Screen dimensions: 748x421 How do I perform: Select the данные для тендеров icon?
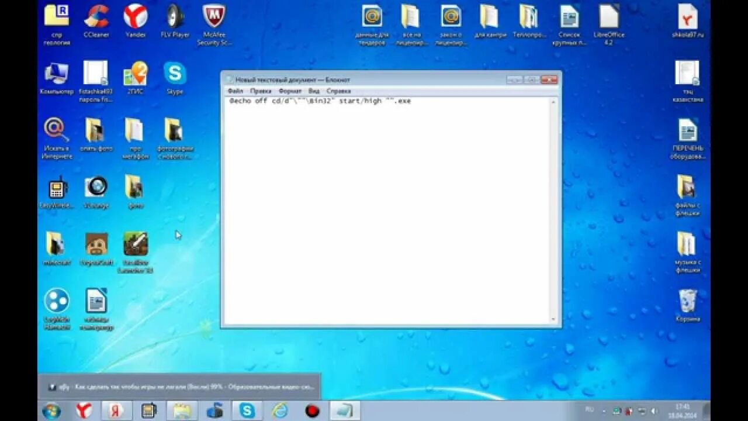tap(371, 25)
